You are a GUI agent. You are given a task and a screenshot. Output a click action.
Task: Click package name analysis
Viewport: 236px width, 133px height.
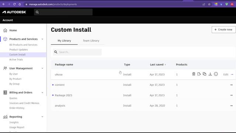tap(60, 106)
